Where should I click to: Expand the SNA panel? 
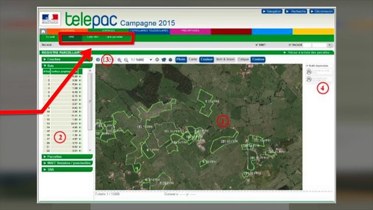pos(67,170)
